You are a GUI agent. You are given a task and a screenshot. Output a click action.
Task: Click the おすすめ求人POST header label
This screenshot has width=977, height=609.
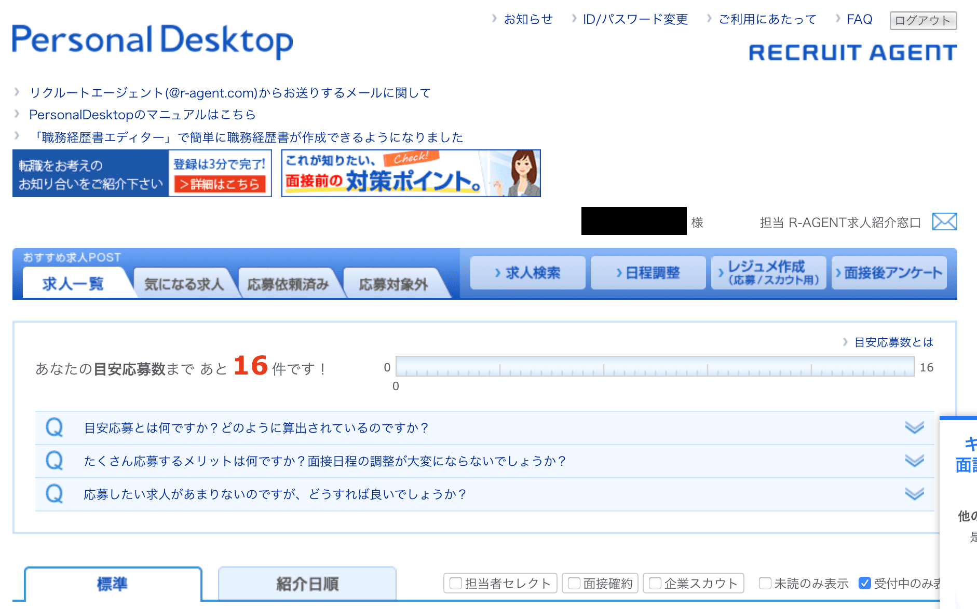pos(72,257)
